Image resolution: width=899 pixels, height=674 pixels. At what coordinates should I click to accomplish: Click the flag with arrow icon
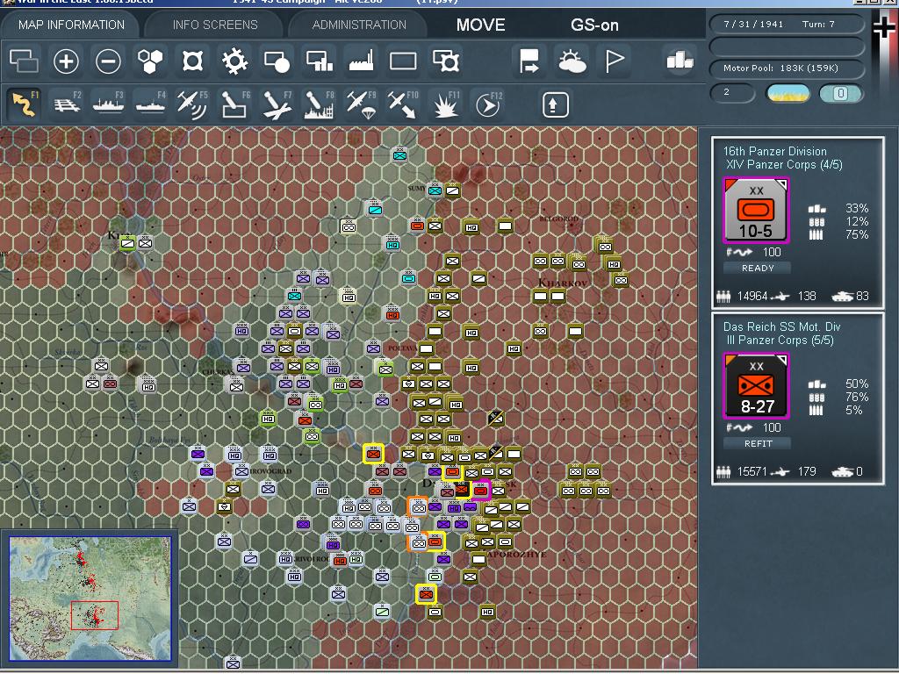[529, 61]
